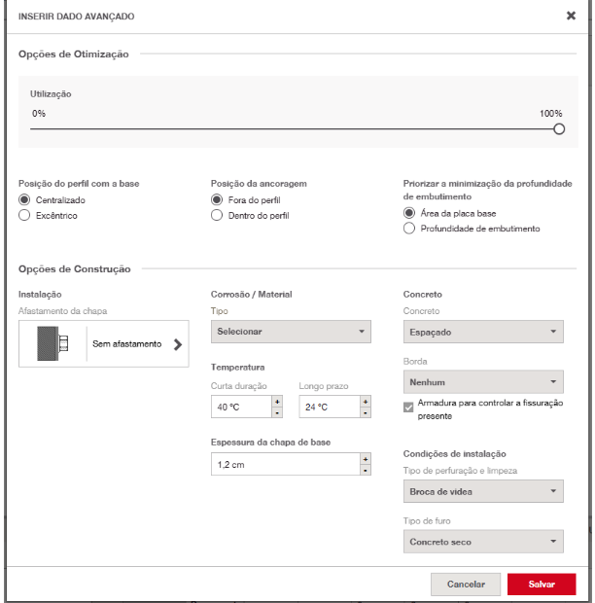Select Área da placa base option
This screenshot has width=595, height=603.
click(x=409, y=213)
